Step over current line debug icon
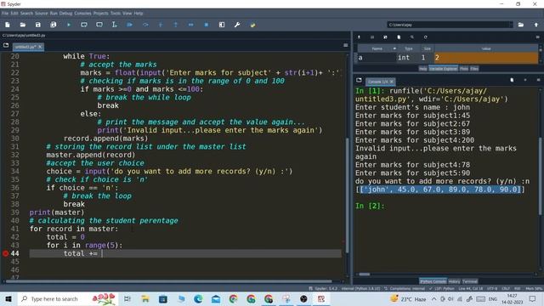 click(145, 25)
